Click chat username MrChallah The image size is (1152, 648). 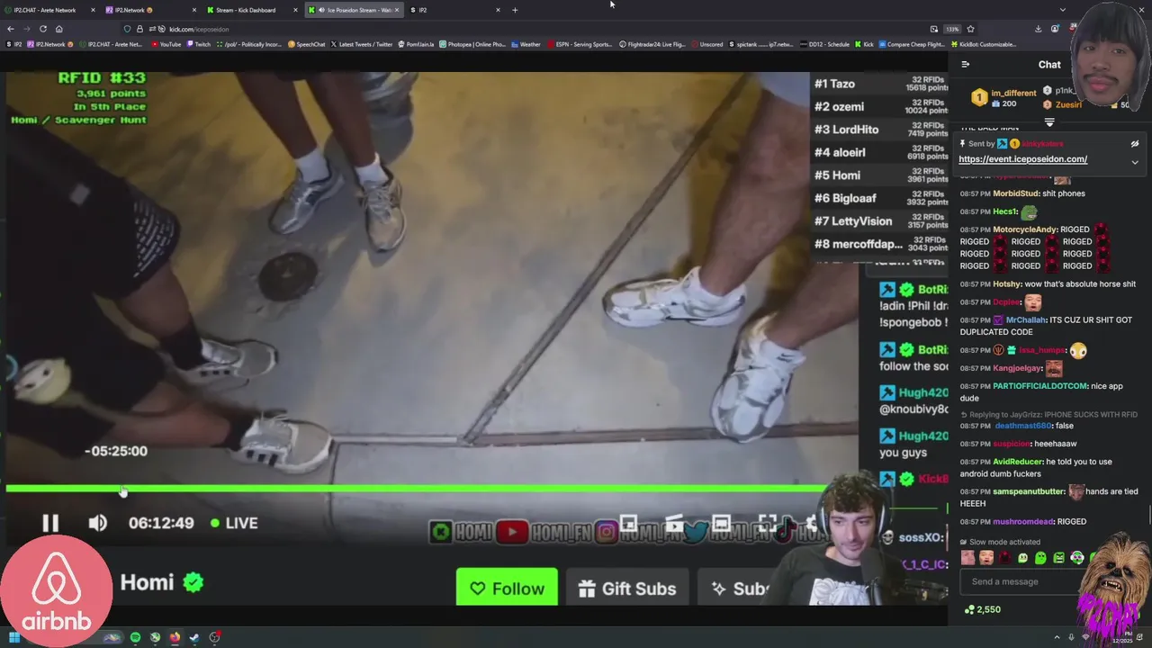(x=1025, y=320)
